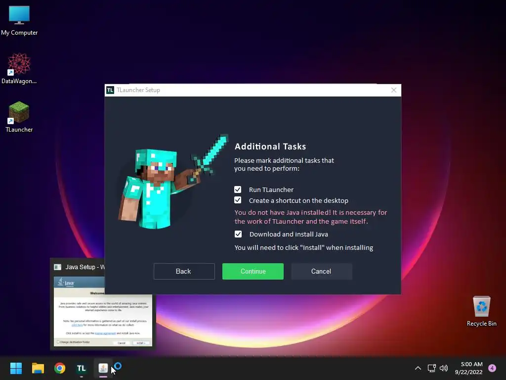Cancel the TLauncher Setup

321,272
